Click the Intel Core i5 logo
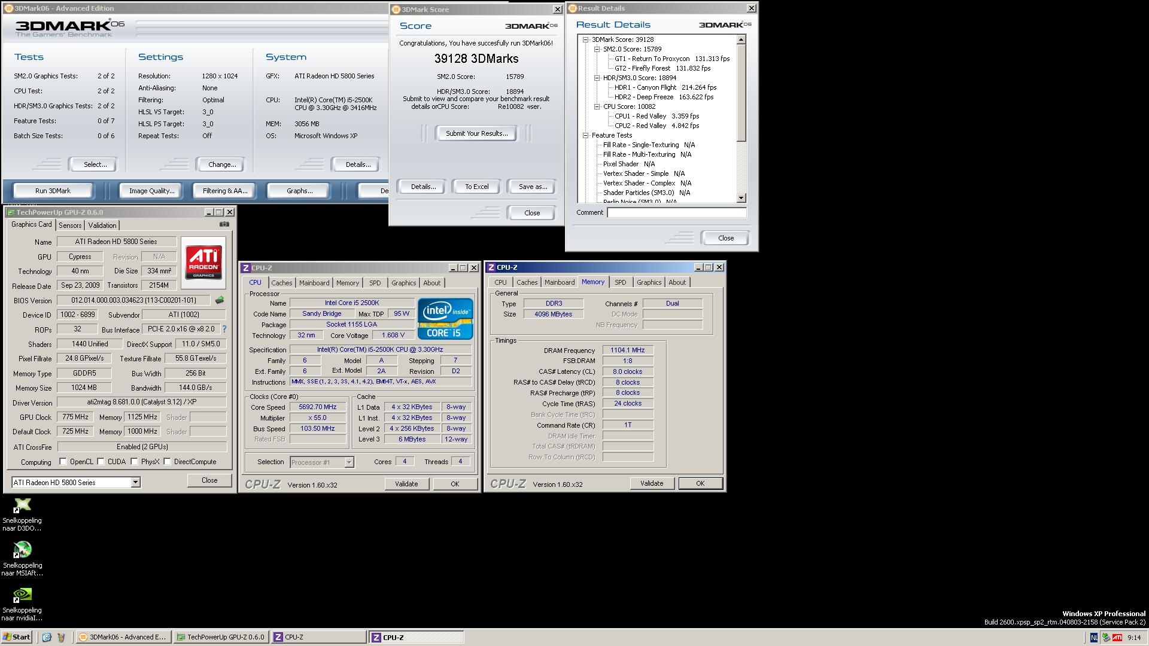1149x646 pixels. pyautogui.click(x=445, y=319)
